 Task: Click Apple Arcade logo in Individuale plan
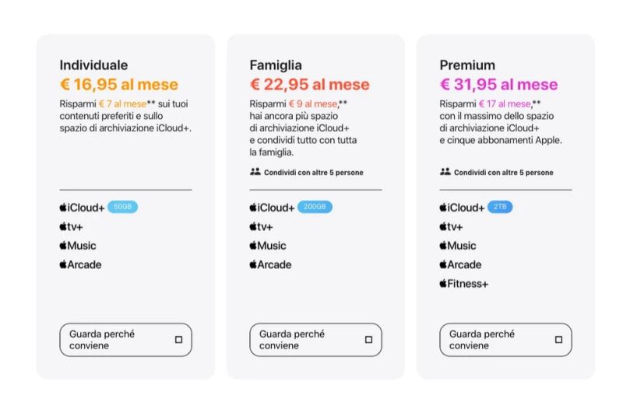pos(80,264)
